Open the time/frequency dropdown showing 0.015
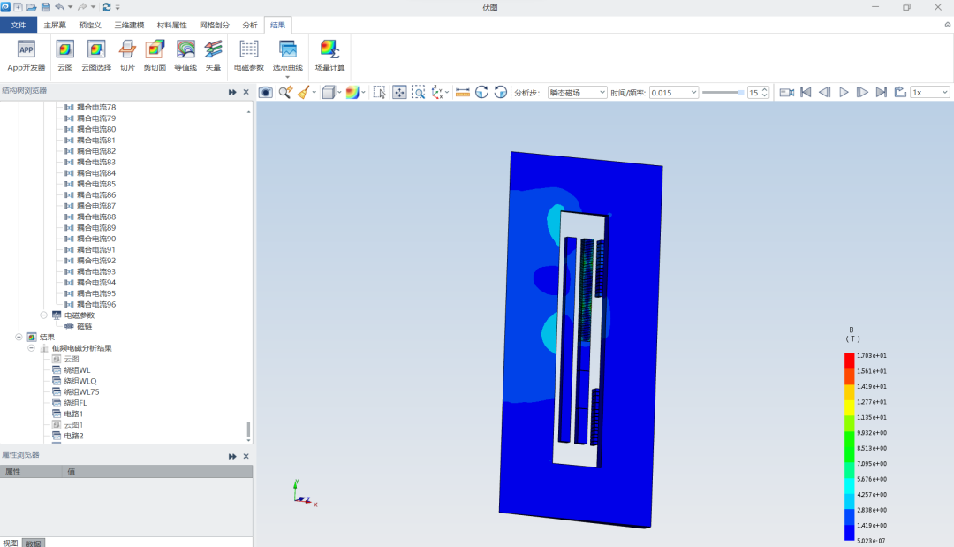 click(x=674, y=92)
